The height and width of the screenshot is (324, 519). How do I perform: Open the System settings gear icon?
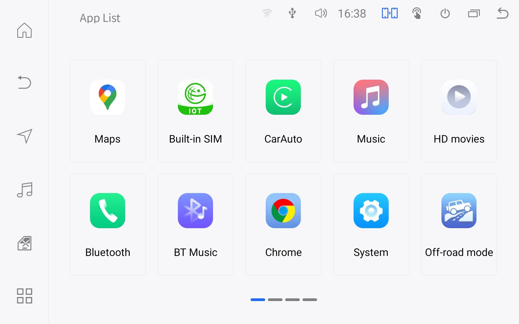point(371,211)
